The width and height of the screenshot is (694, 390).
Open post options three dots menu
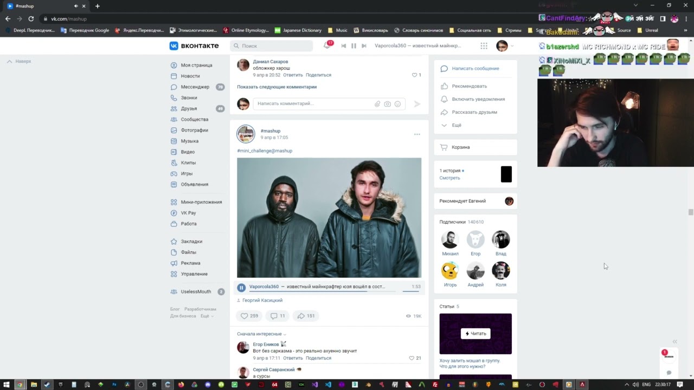[417, 134]
